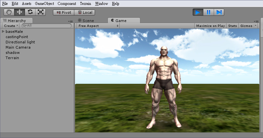Open the Gizmos dropdown arrow

[256, 26]
